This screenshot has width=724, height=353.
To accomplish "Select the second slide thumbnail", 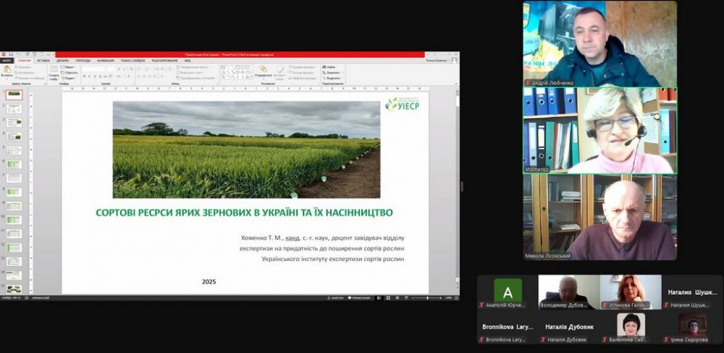I will pos(14,109).
